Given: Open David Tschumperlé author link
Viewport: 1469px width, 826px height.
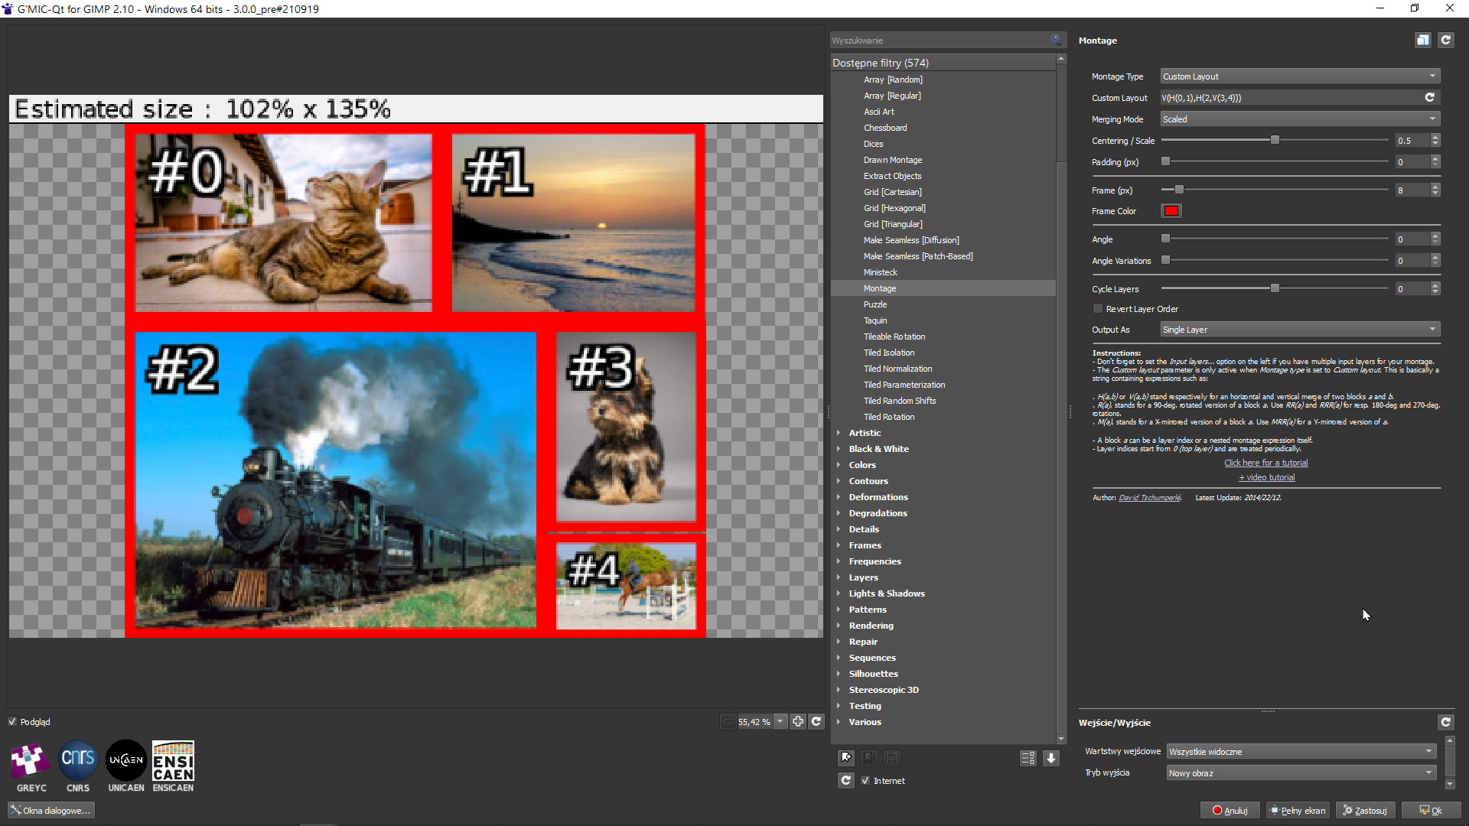Looking at the screenshot, I should [1149, 498].
